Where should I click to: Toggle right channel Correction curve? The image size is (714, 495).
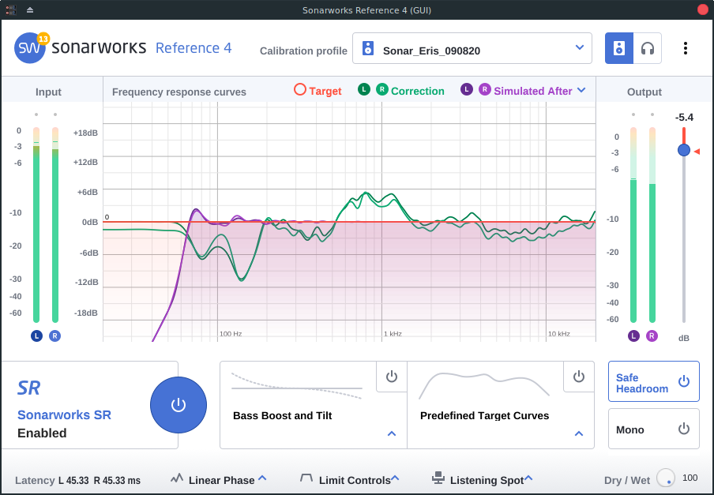pyautogui.click(x=382, y=89)
